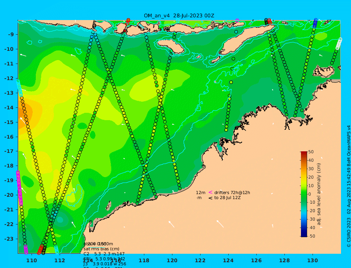Click the latitude axis label '-14'
The width and height of the screenshot is (351, 268).
pos(9,108)
